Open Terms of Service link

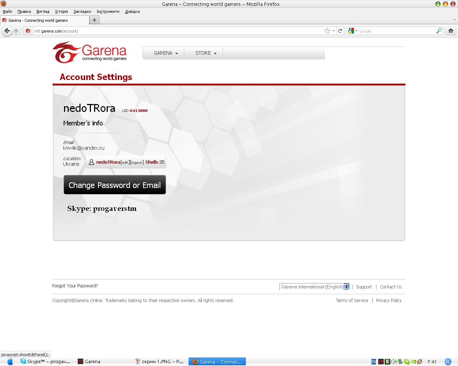coord(352,300)
